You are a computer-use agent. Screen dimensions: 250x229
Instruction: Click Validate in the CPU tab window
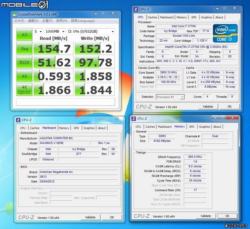[208, 106]
